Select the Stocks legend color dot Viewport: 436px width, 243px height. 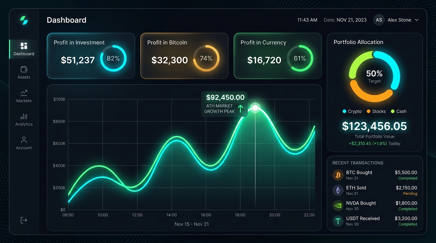[x=369, y=111]
